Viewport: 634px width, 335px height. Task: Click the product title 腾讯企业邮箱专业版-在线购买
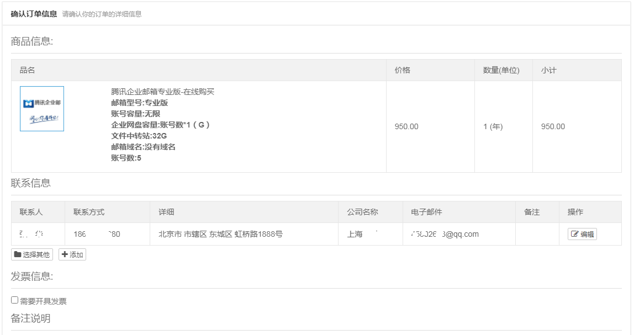coord(162,92)
